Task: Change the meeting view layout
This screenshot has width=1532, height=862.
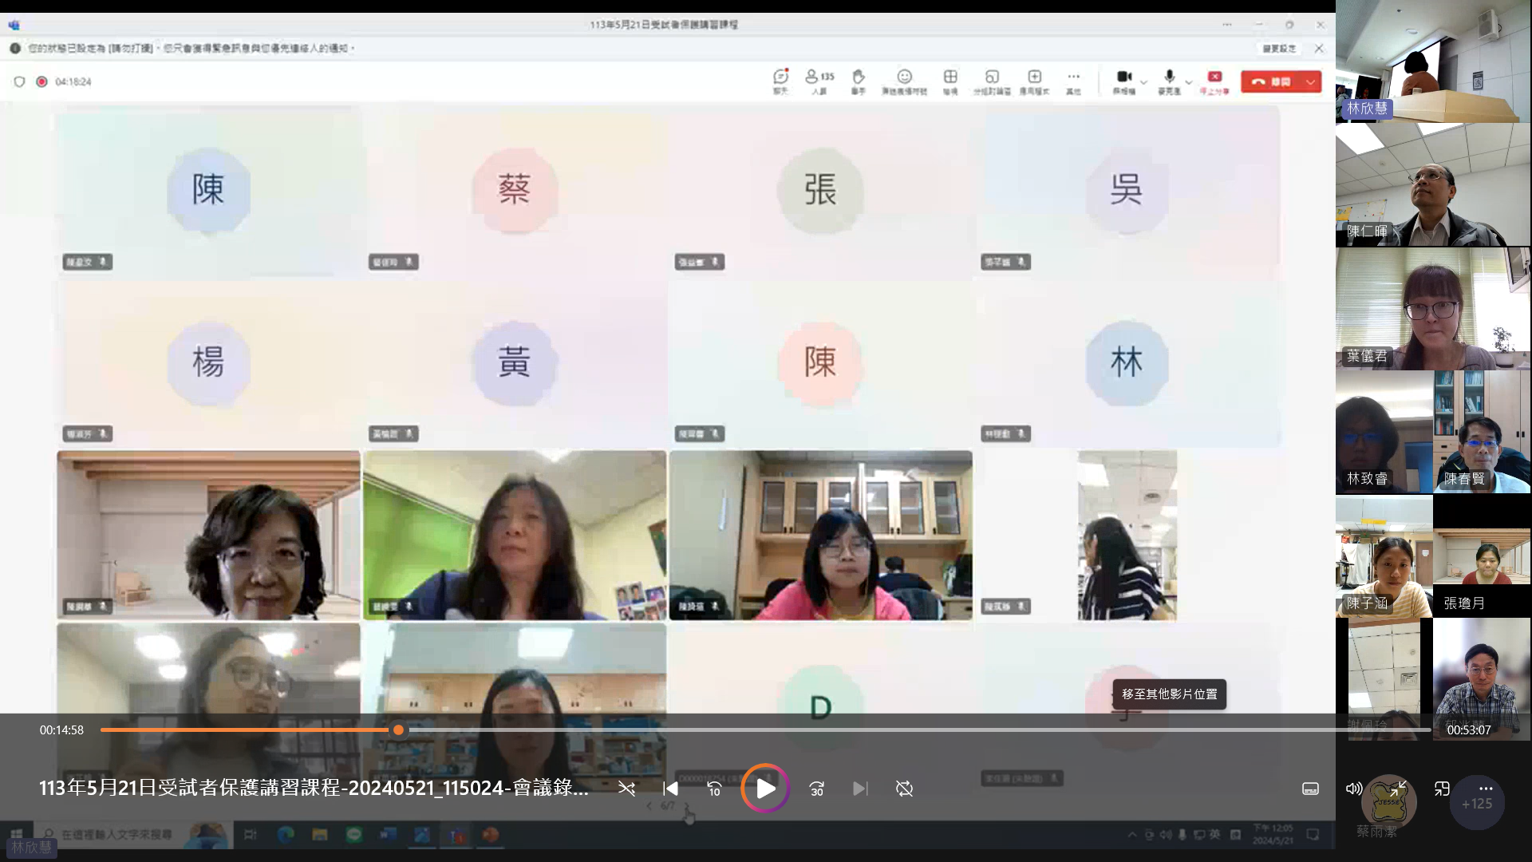Action: pyautogui.click(x=950, y=81)
